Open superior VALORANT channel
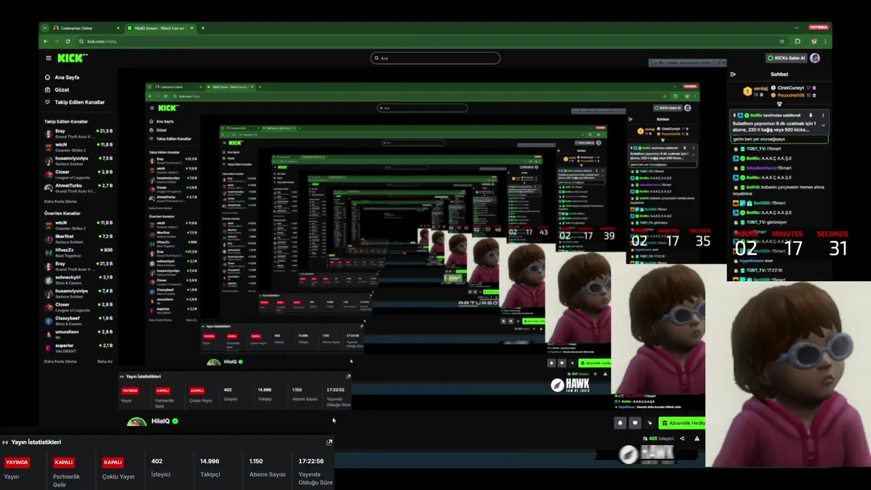Screen dimensions: 871x490 click(78, 348)
